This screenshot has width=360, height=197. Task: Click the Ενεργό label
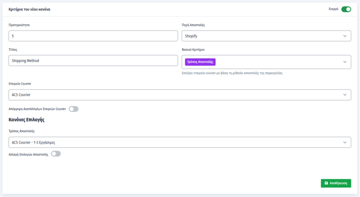pyautogui.click(x=333, y=9)
